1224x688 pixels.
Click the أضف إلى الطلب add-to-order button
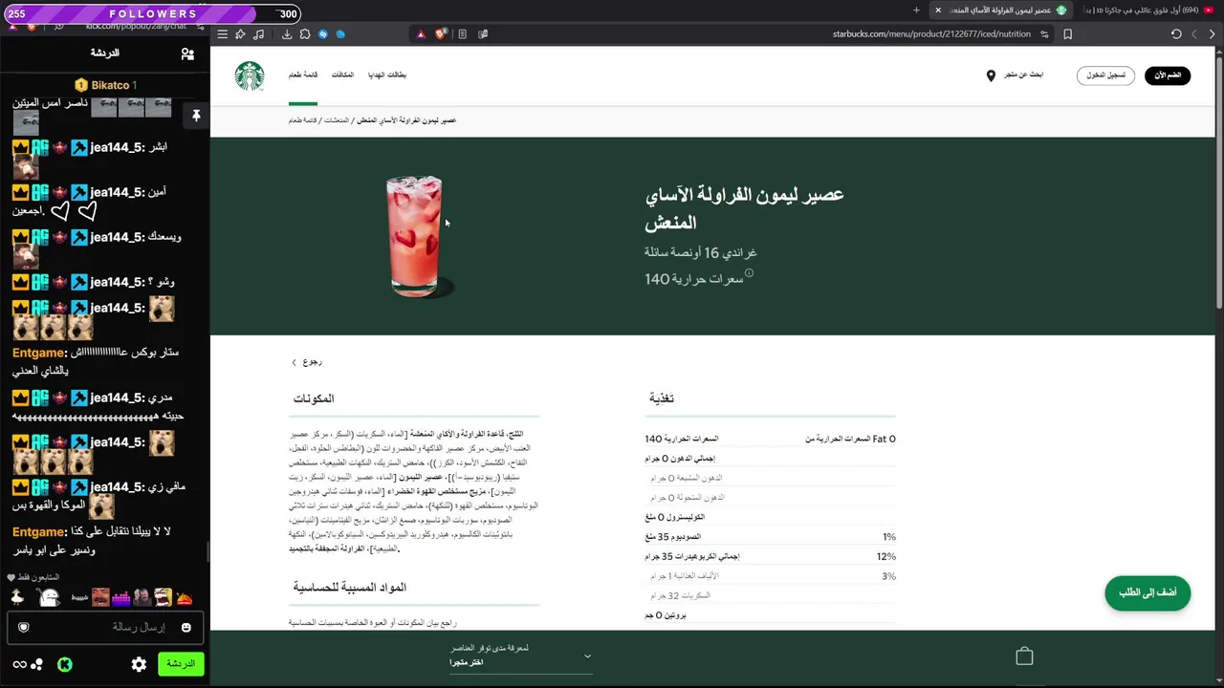pos(1147,592)
